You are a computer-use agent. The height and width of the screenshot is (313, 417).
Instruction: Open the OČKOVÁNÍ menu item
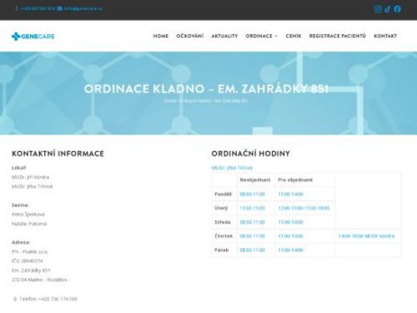(190, 36)
